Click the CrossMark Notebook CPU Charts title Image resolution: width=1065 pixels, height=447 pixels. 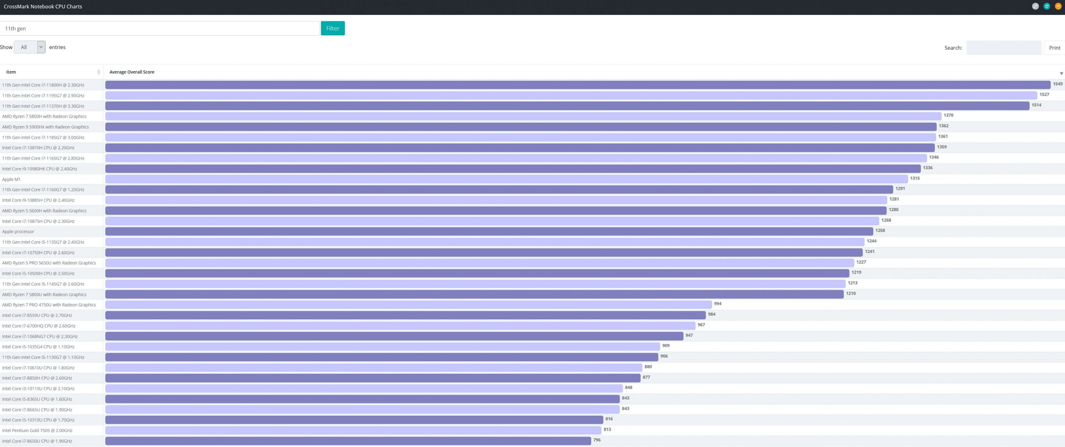coord(43,6)
